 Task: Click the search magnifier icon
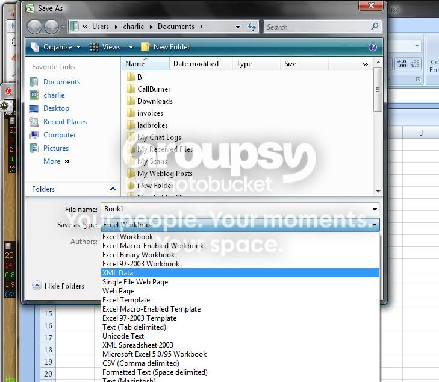point(375,27)
